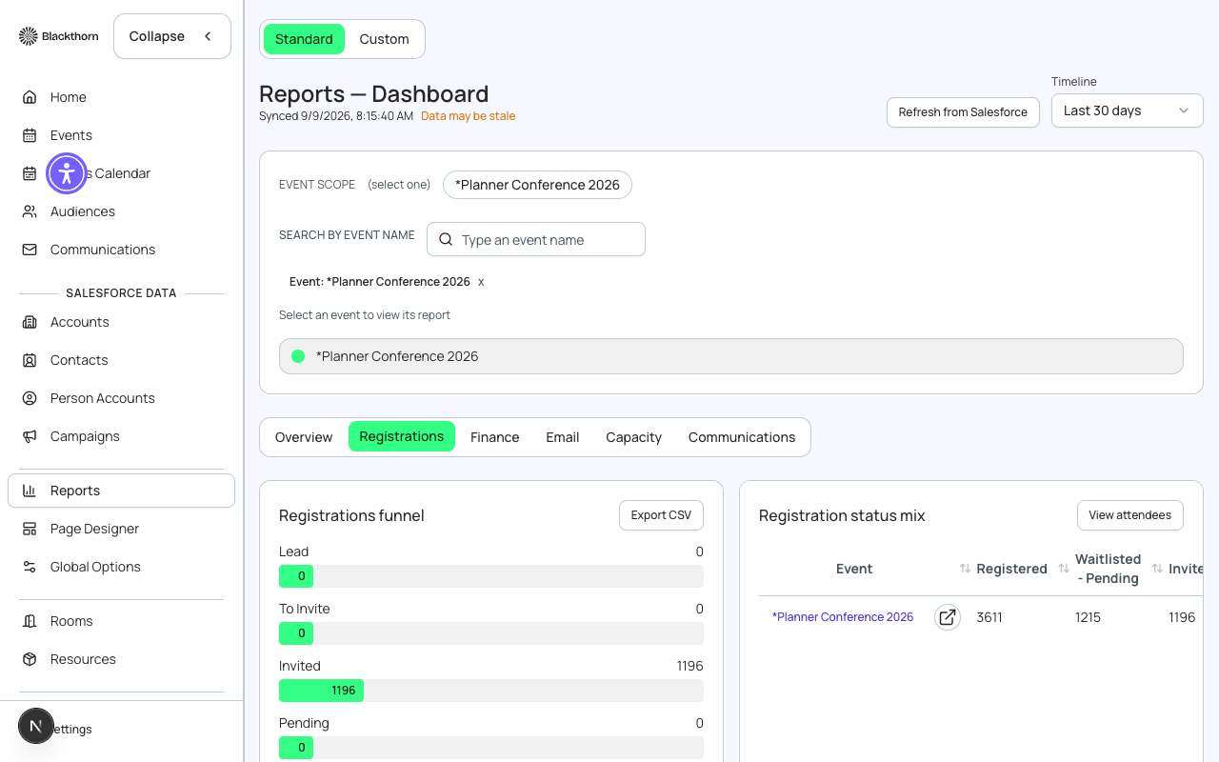The image size is (1219, 762).
Task: Click the magnifier icon in event search
Action: (446, 240)
